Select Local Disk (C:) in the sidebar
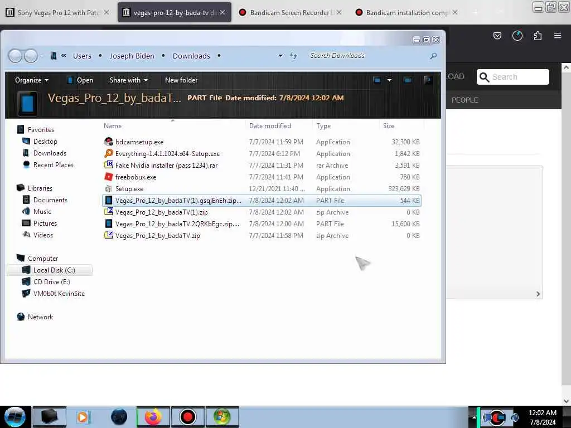Image resolution: width=571 pixels, height=428 pixels. (50, 270)
